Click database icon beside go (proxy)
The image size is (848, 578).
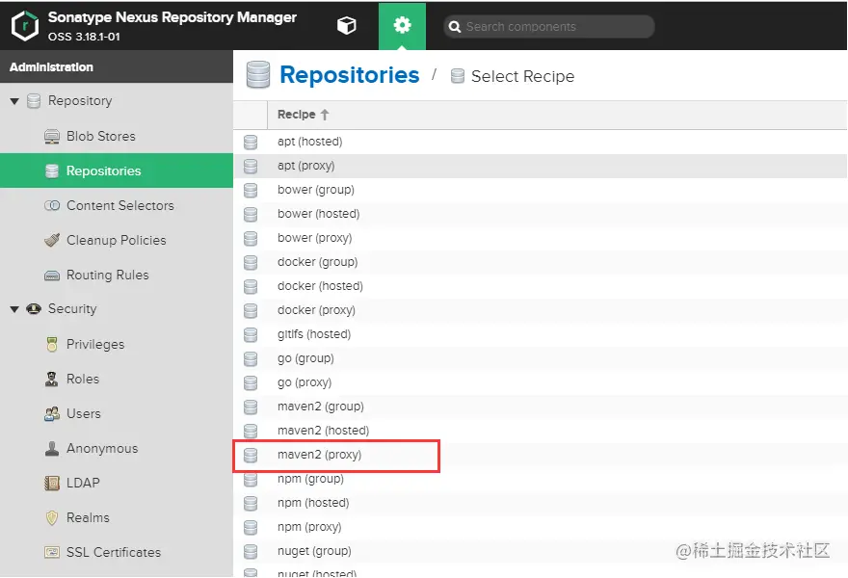click(x=251, y=382)
